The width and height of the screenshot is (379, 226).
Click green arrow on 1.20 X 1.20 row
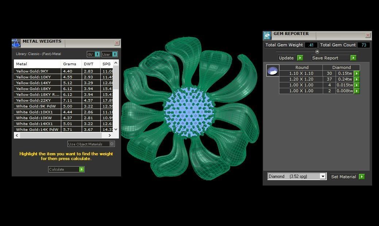click(357, 79)
